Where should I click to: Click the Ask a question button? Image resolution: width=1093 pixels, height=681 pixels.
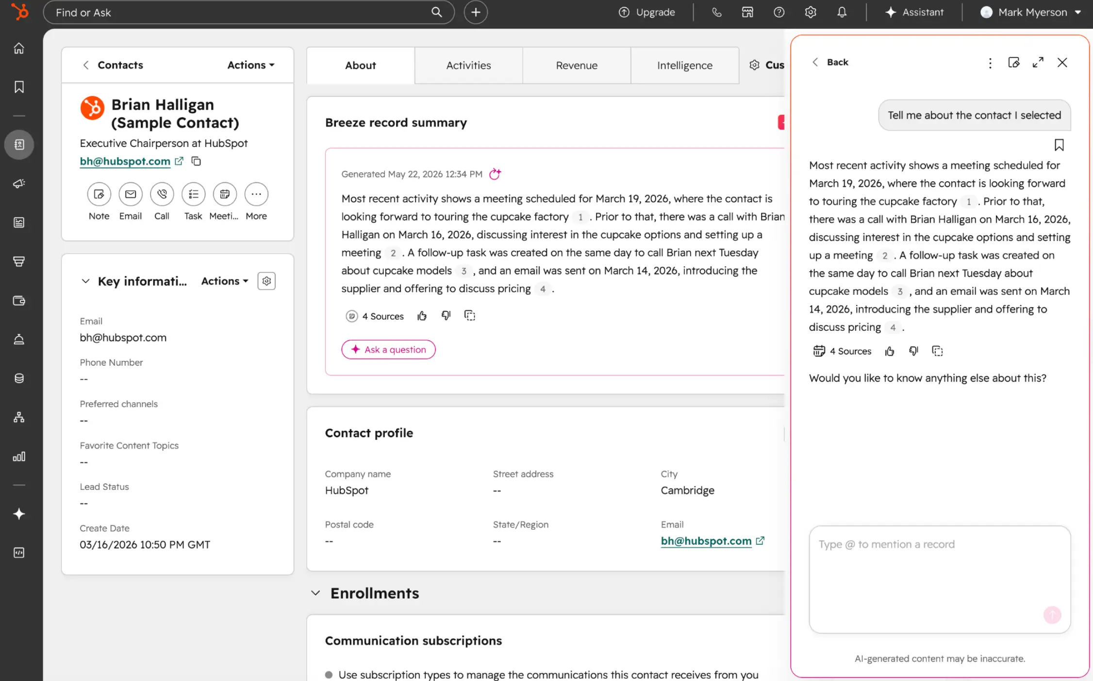pyautogui.click(x=388, y=350)
